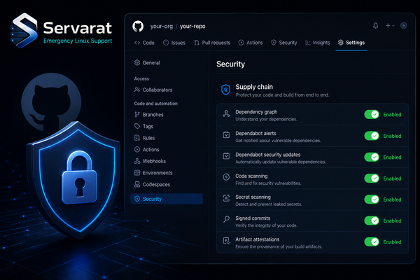The width and height of the screenshot is (420, 280).
Task: Open Rules settings in sidebar
Action: click(144, 138)
